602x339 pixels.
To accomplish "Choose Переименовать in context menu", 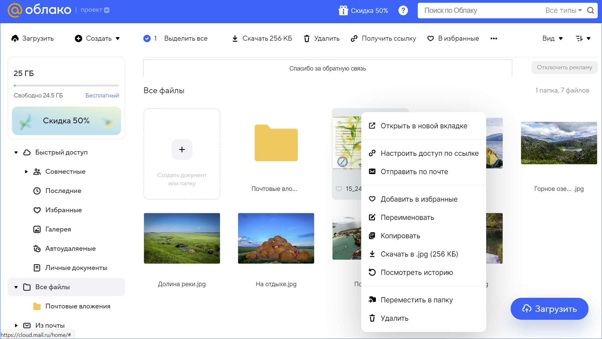I will [x=407, y=217].
